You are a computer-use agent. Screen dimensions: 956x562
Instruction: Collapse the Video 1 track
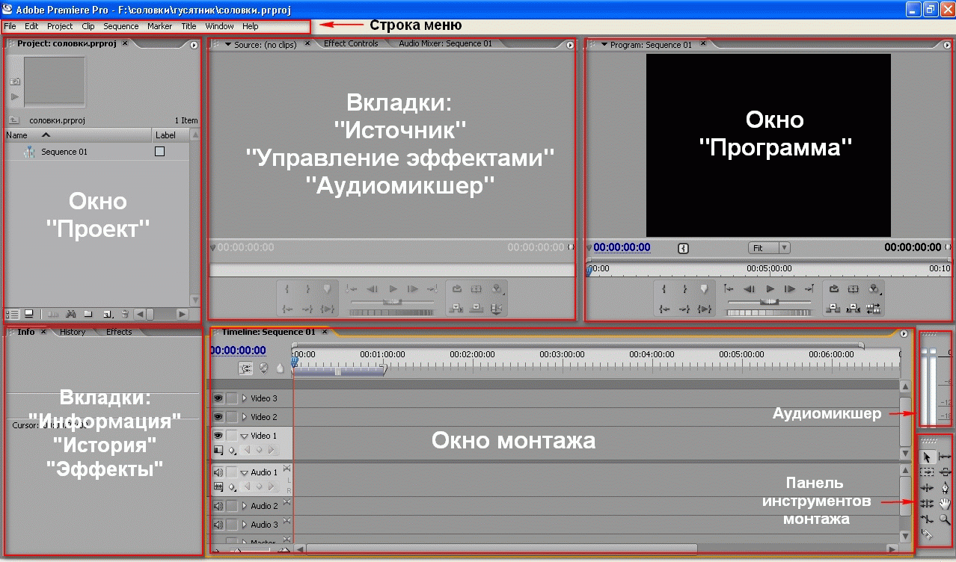[244, 436]
